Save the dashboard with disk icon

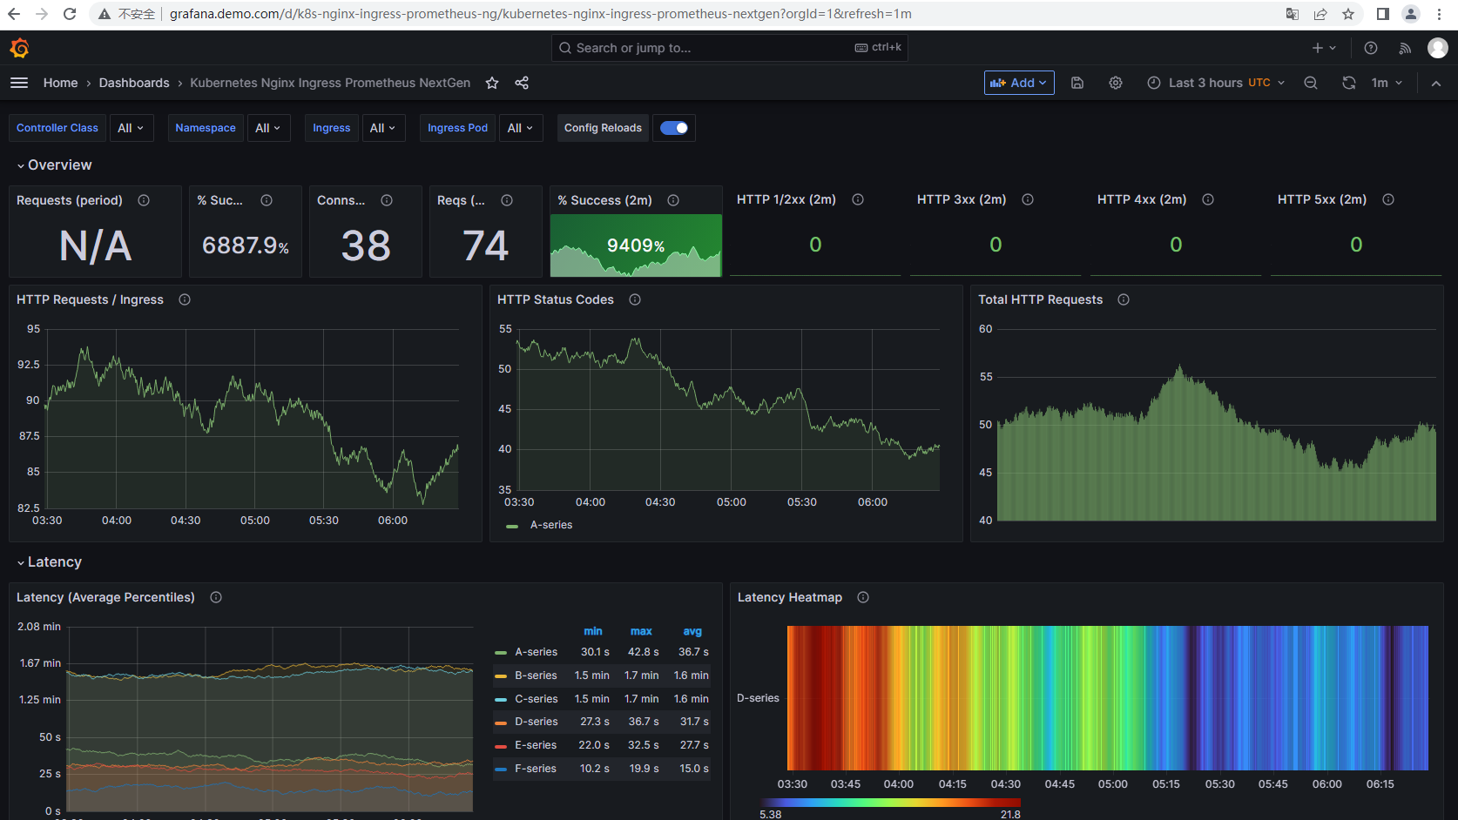pyautogui.click(x=1077, y=83)
